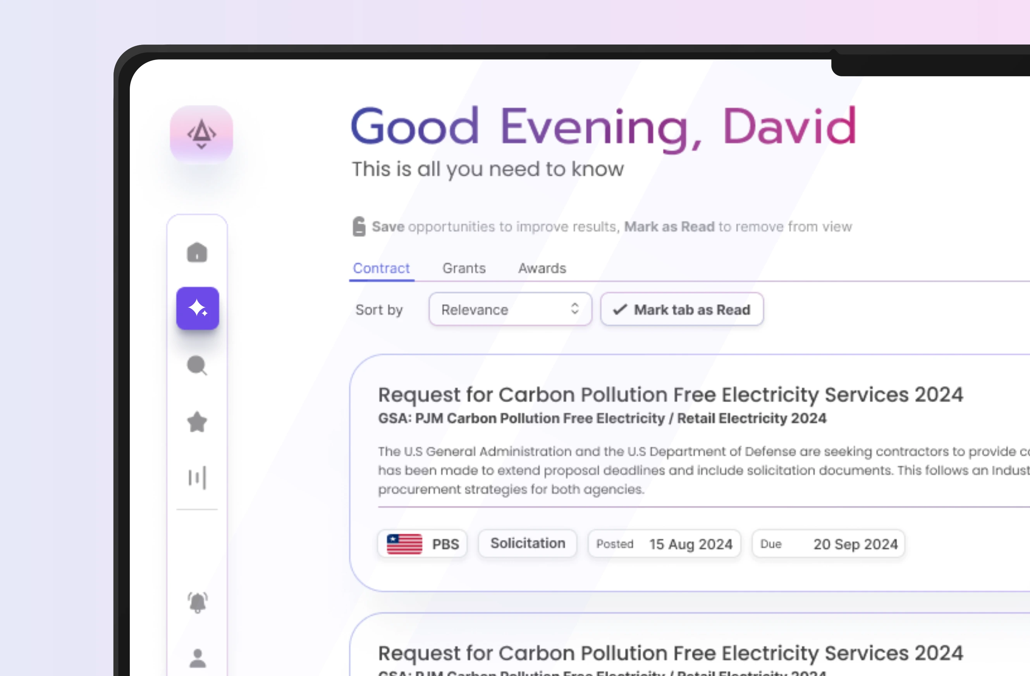This screenshot has width=1030, height=676.
Task: Open the analytics bars icon
Action: coord(197,478)
